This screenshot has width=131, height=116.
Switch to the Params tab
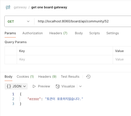pos(10,33)
